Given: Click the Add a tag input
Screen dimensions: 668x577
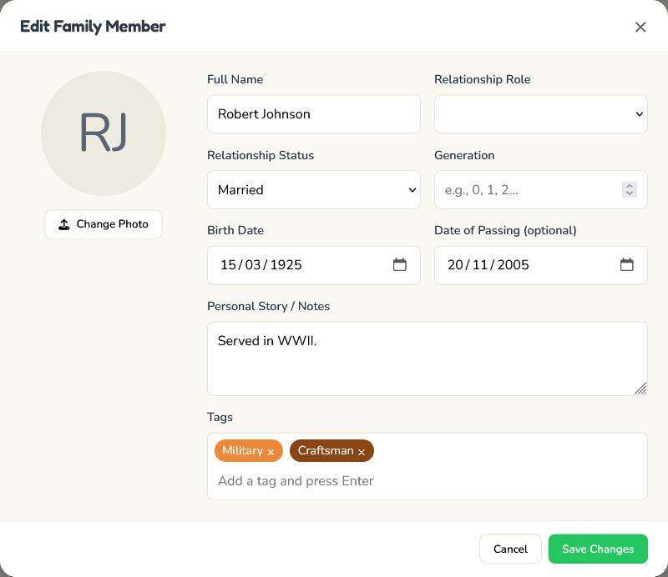Looking at the screenshot, I should [x=428, y=481].
